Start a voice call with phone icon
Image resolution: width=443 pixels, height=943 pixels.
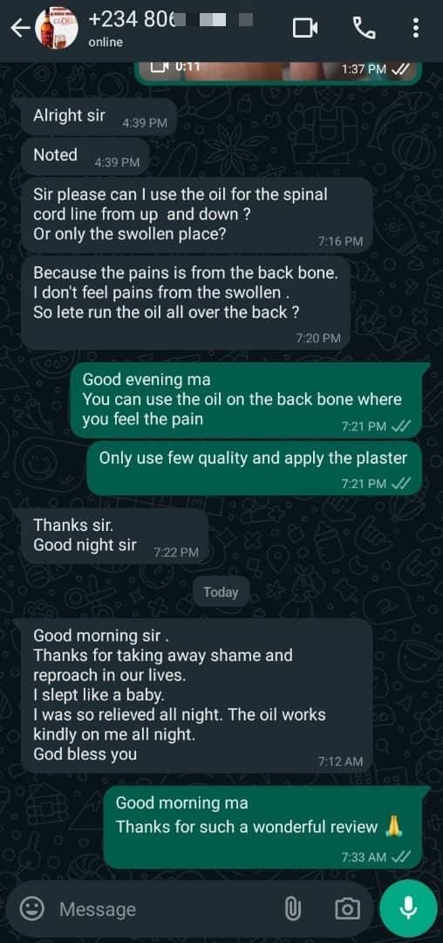(x=363, y=28)
